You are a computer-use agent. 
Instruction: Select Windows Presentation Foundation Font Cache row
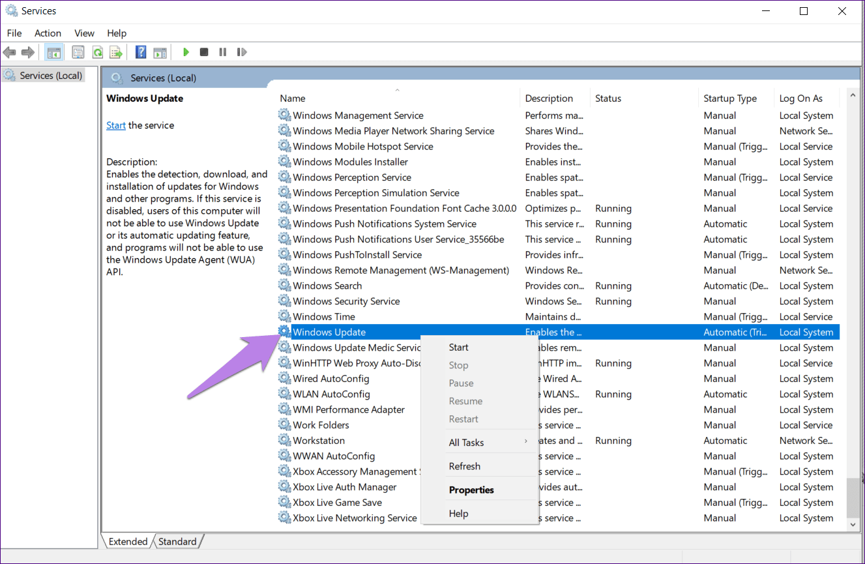(559, 209)
